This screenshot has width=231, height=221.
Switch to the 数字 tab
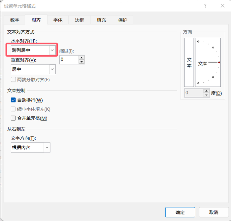15,20
